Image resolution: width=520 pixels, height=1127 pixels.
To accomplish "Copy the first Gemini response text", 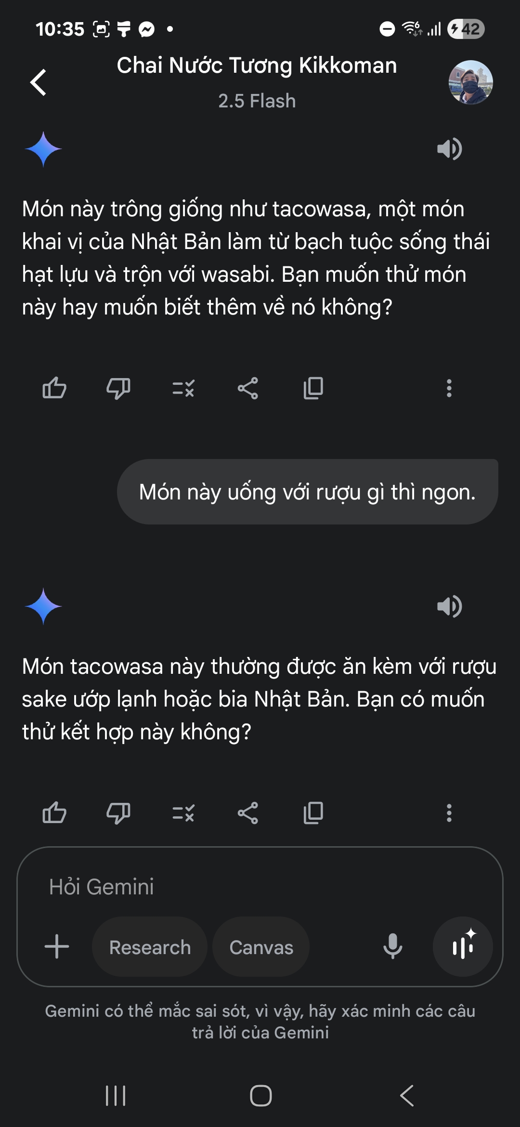I will click(x=313, y=388).
